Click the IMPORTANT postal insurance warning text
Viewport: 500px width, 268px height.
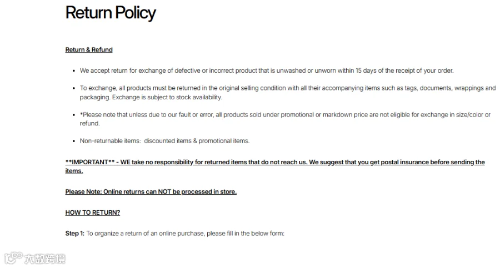(x=275, y=166)
